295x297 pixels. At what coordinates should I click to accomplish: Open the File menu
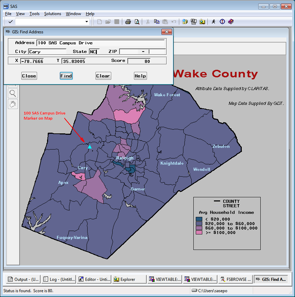[x=8, y=14]
